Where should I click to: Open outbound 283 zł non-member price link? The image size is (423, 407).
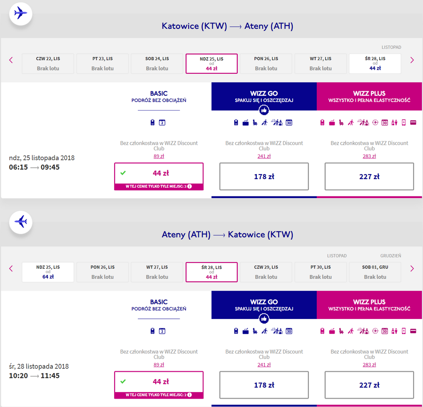pyautogui.click(x=369, y=156)
